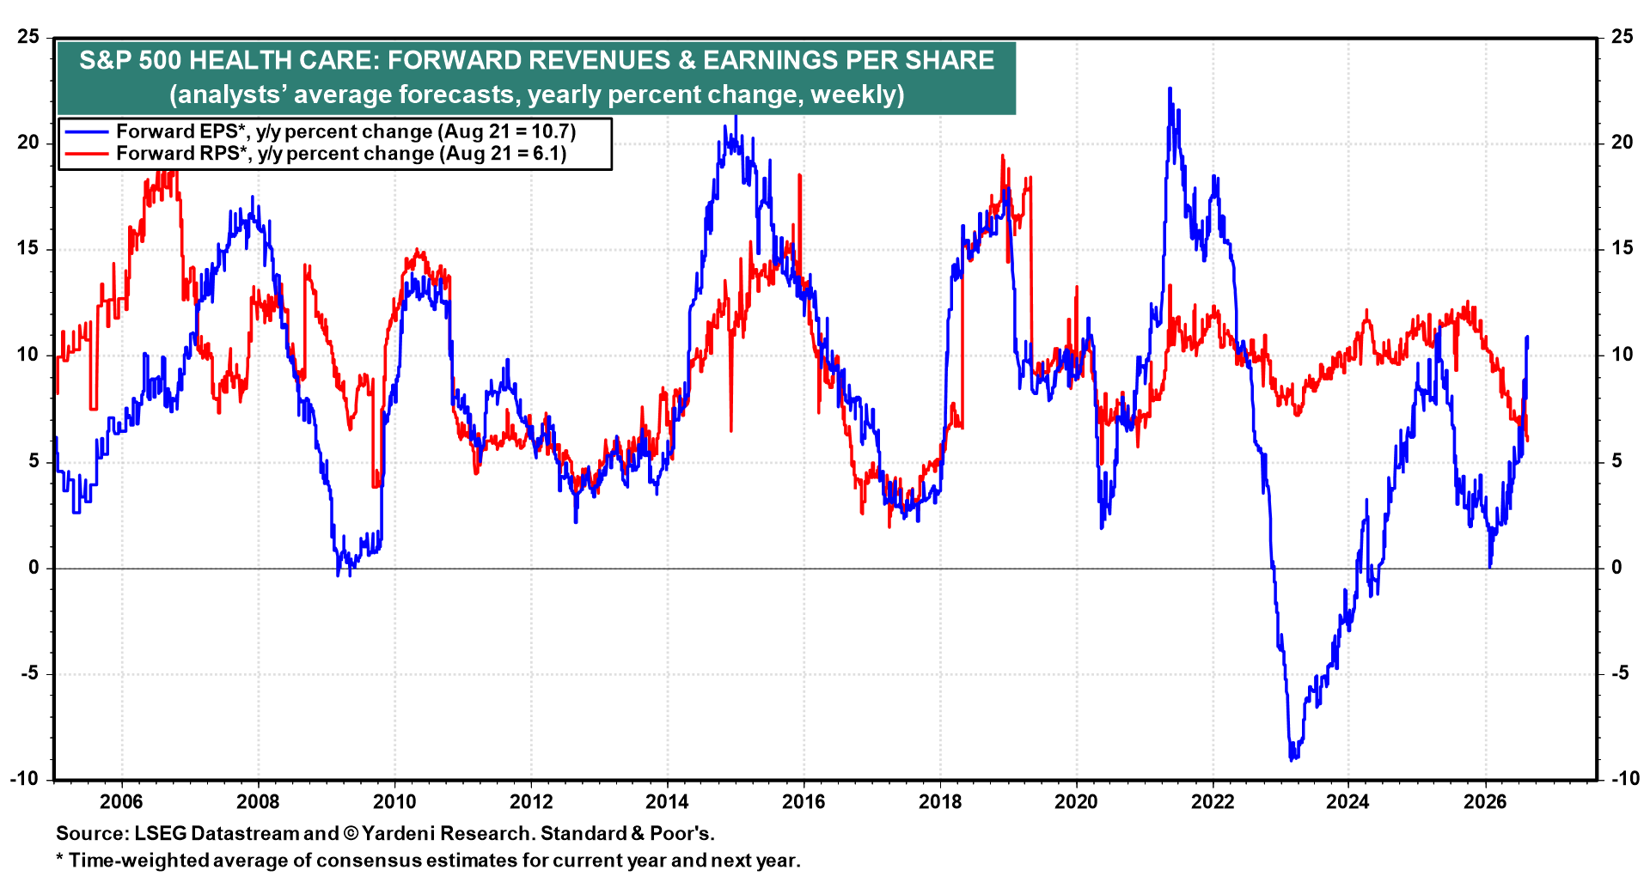1650x876 pixels.
Task: Click the 2026 x-axis label
Action: (1485, 802)
